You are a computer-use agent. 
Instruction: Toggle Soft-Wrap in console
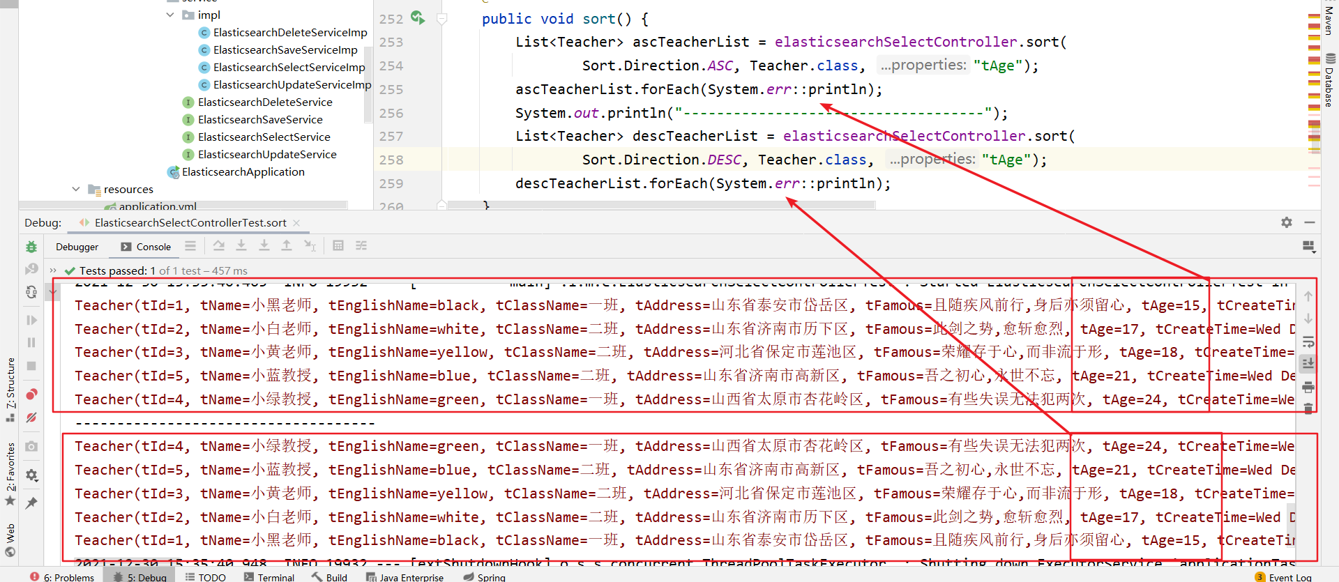click(1308, 342)
